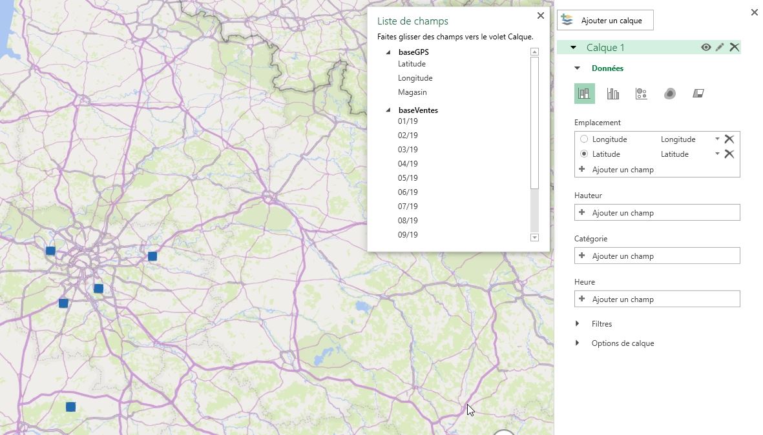Add a field to Catégorie
Viewport: 763px width, 435px height.
pyautogui.click(x=657, y=256)
